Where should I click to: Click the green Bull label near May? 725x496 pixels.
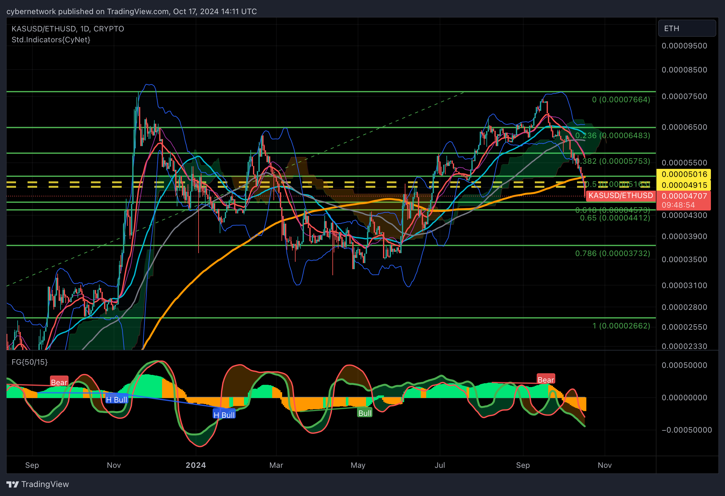(x=365, y=413)
